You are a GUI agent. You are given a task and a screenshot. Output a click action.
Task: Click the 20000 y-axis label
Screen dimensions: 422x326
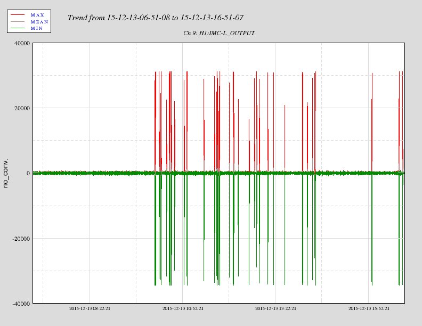22,108
